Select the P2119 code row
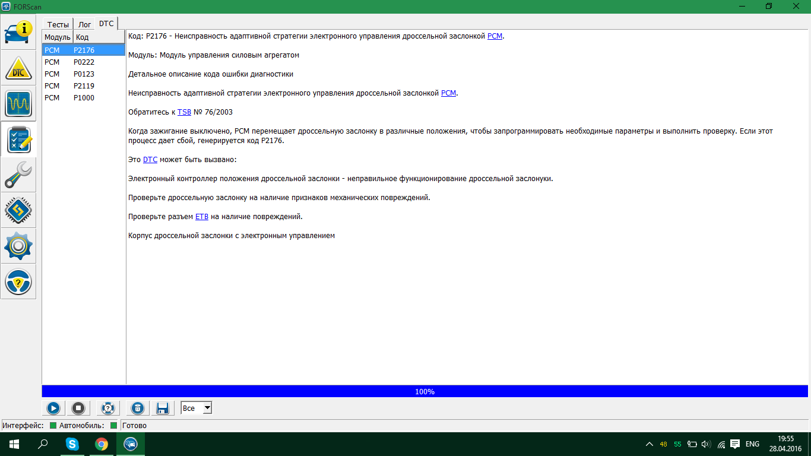 84,85
